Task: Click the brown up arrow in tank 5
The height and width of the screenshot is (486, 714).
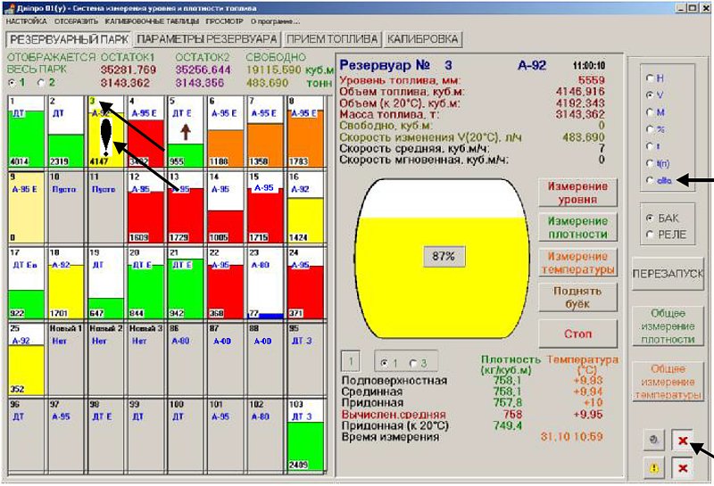Action: tap(186, 132)
